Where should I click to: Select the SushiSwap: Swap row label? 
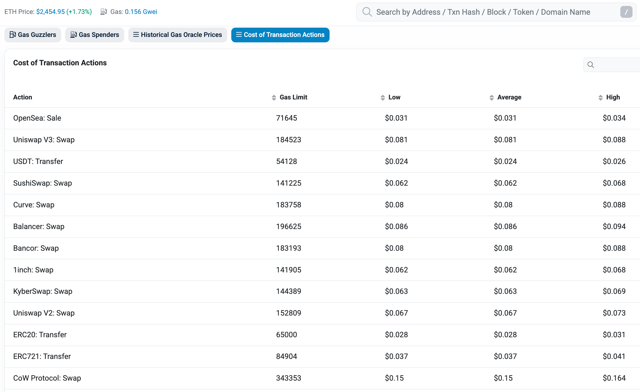[x=43, y=183]
